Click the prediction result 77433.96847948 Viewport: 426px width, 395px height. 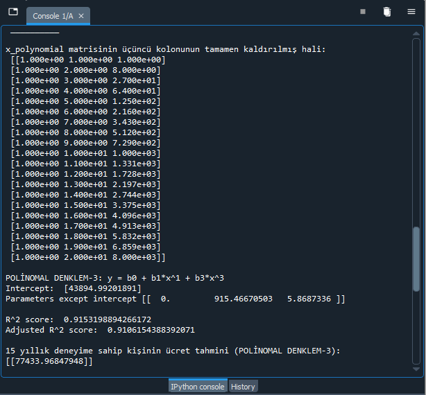click(49, 361)
